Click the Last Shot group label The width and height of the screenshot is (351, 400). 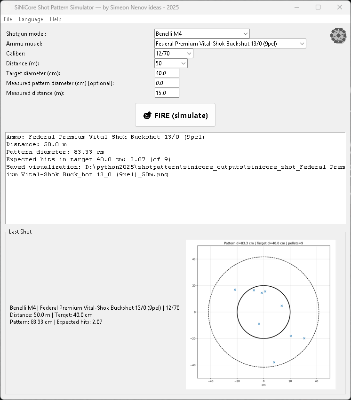point(20,232)
